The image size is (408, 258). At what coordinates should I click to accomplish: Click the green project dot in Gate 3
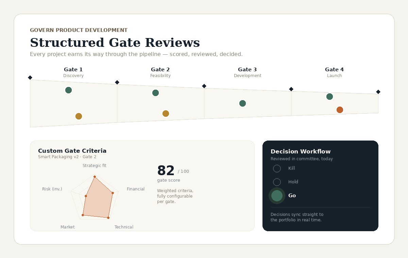click(x=242, y=104)
